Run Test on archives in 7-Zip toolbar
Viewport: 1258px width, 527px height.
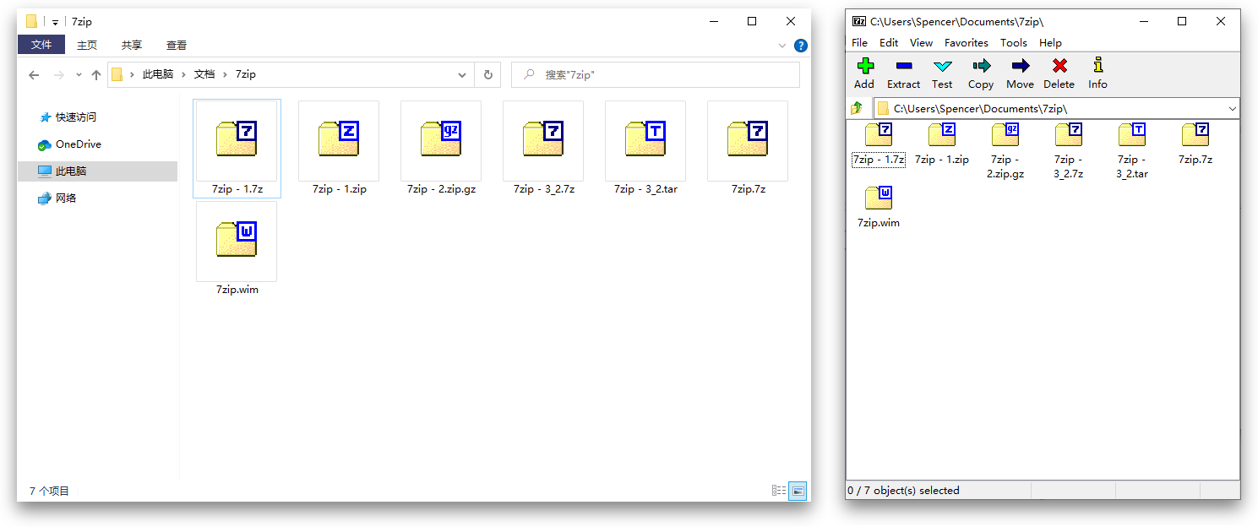(x=942, y=73)
